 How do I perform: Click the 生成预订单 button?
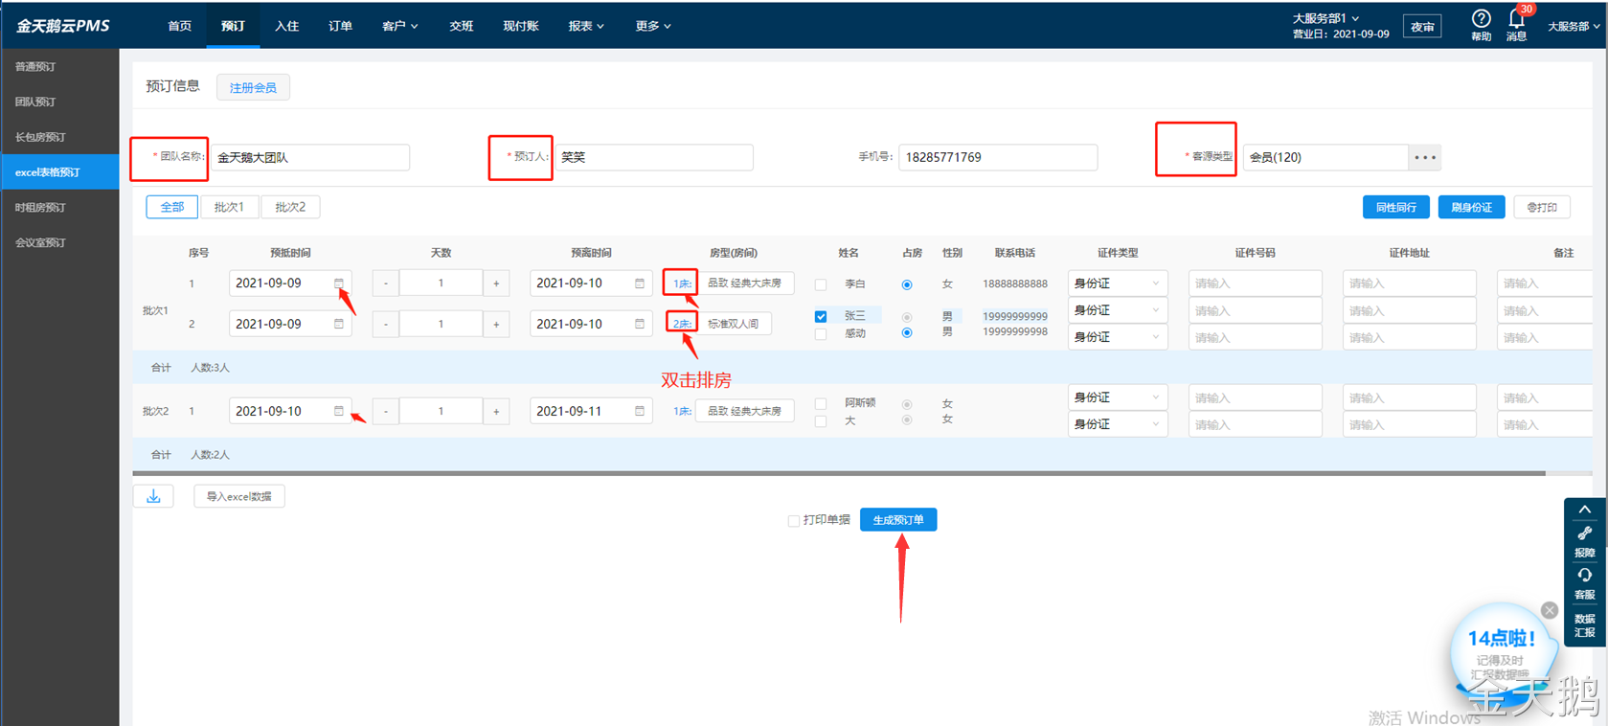pos(898,520)
